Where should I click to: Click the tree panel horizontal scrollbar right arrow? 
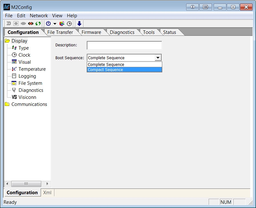[x=47, y=184]
